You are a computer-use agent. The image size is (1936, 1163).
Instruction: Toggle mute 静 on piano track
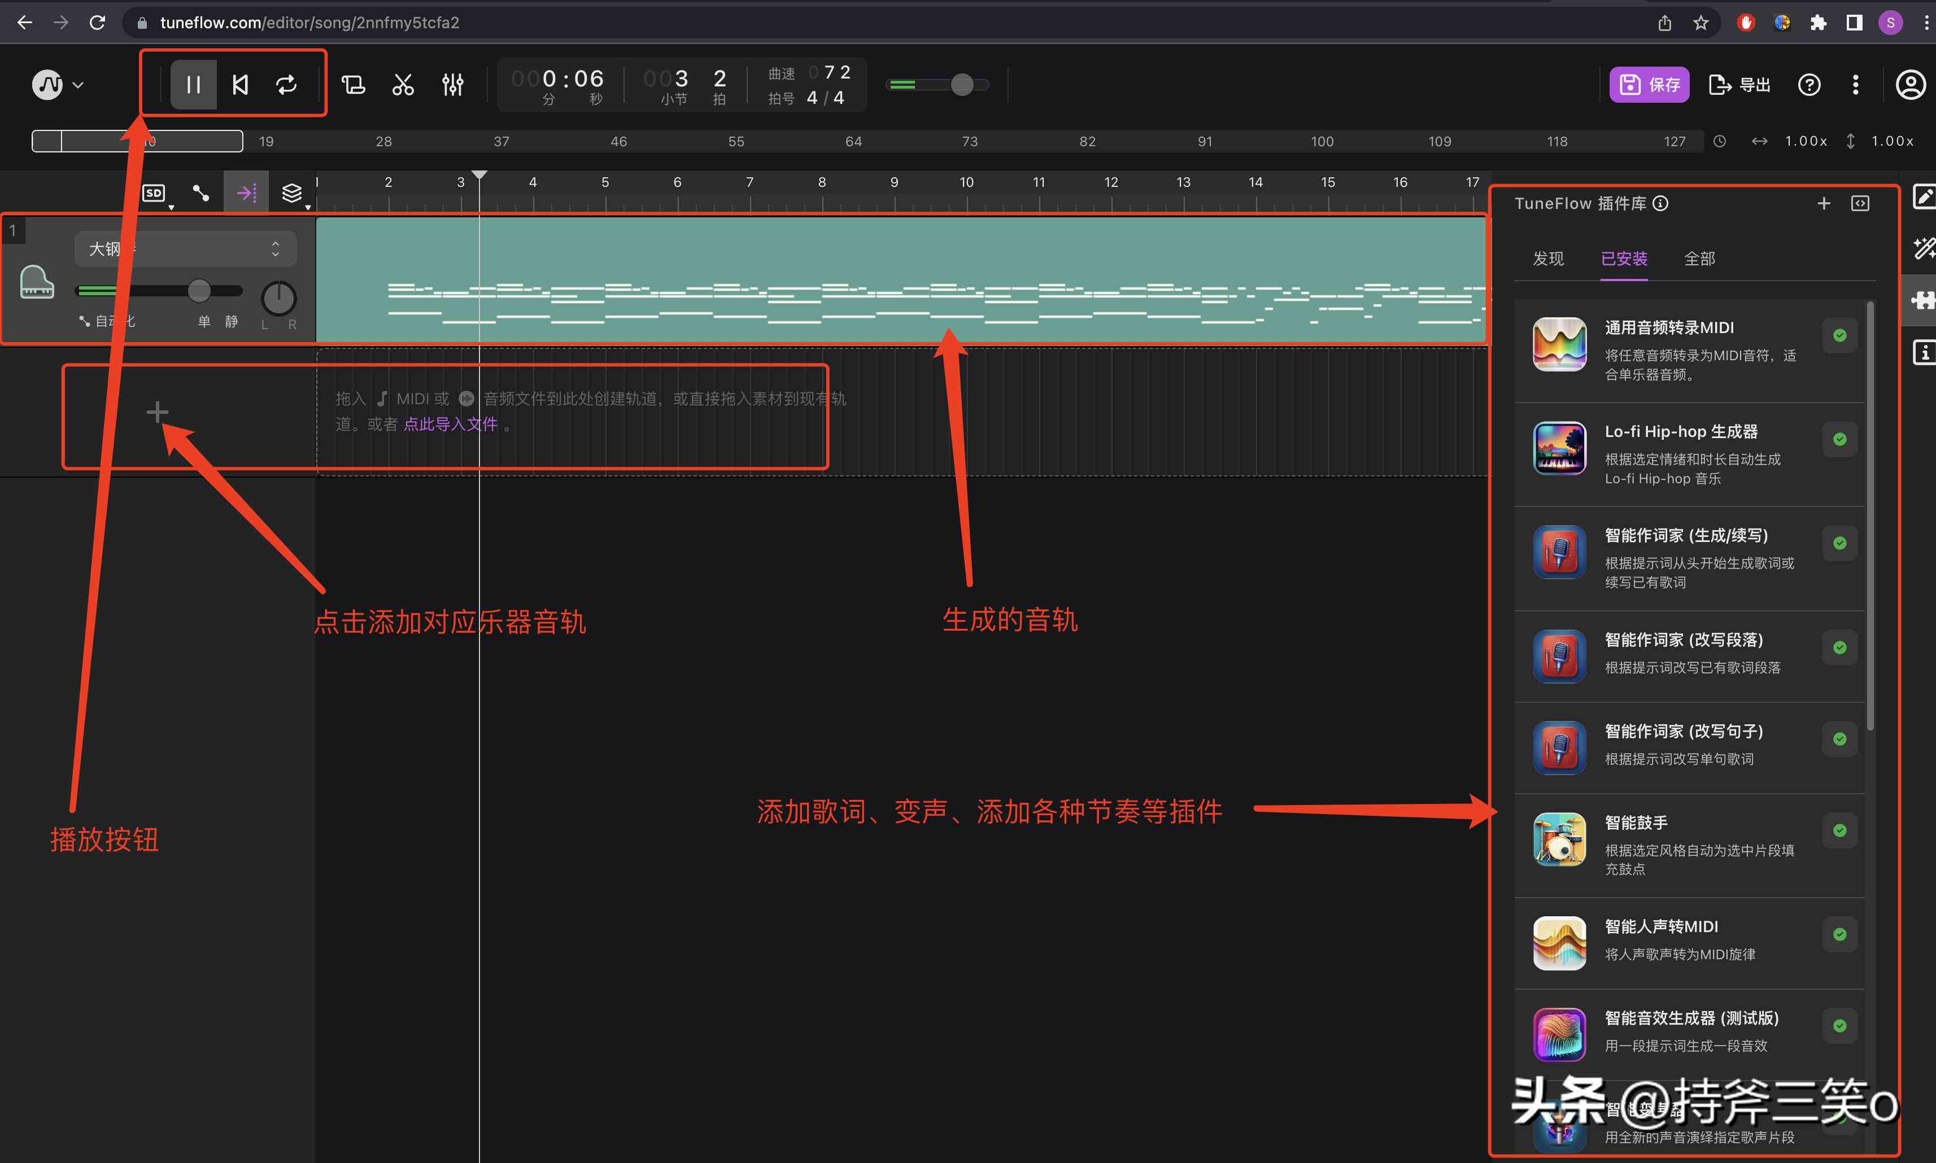[231, 321]
